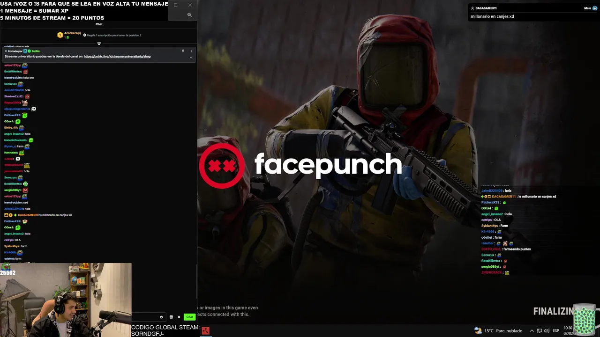Click username ShadowZzz12 in left chat

click(x=14, y=96)
